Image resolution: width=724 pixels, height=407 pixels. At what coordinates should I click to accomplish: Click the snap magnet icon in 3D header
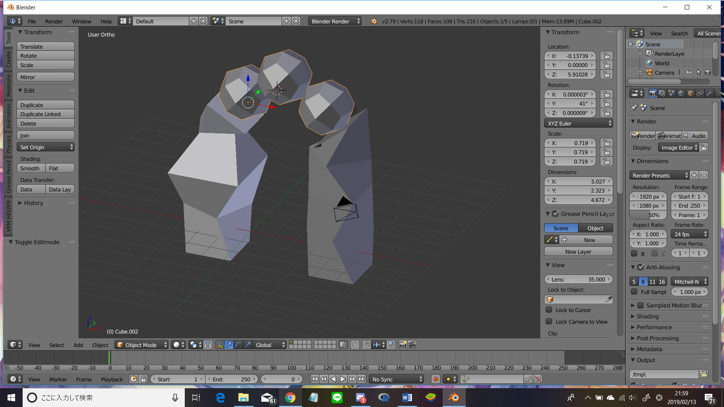click(x=367, y=345)
